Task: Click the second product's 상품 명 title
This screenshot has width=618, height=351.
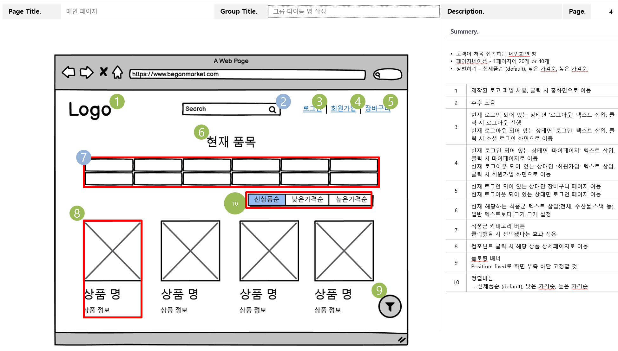Action: tap(180, 294)
